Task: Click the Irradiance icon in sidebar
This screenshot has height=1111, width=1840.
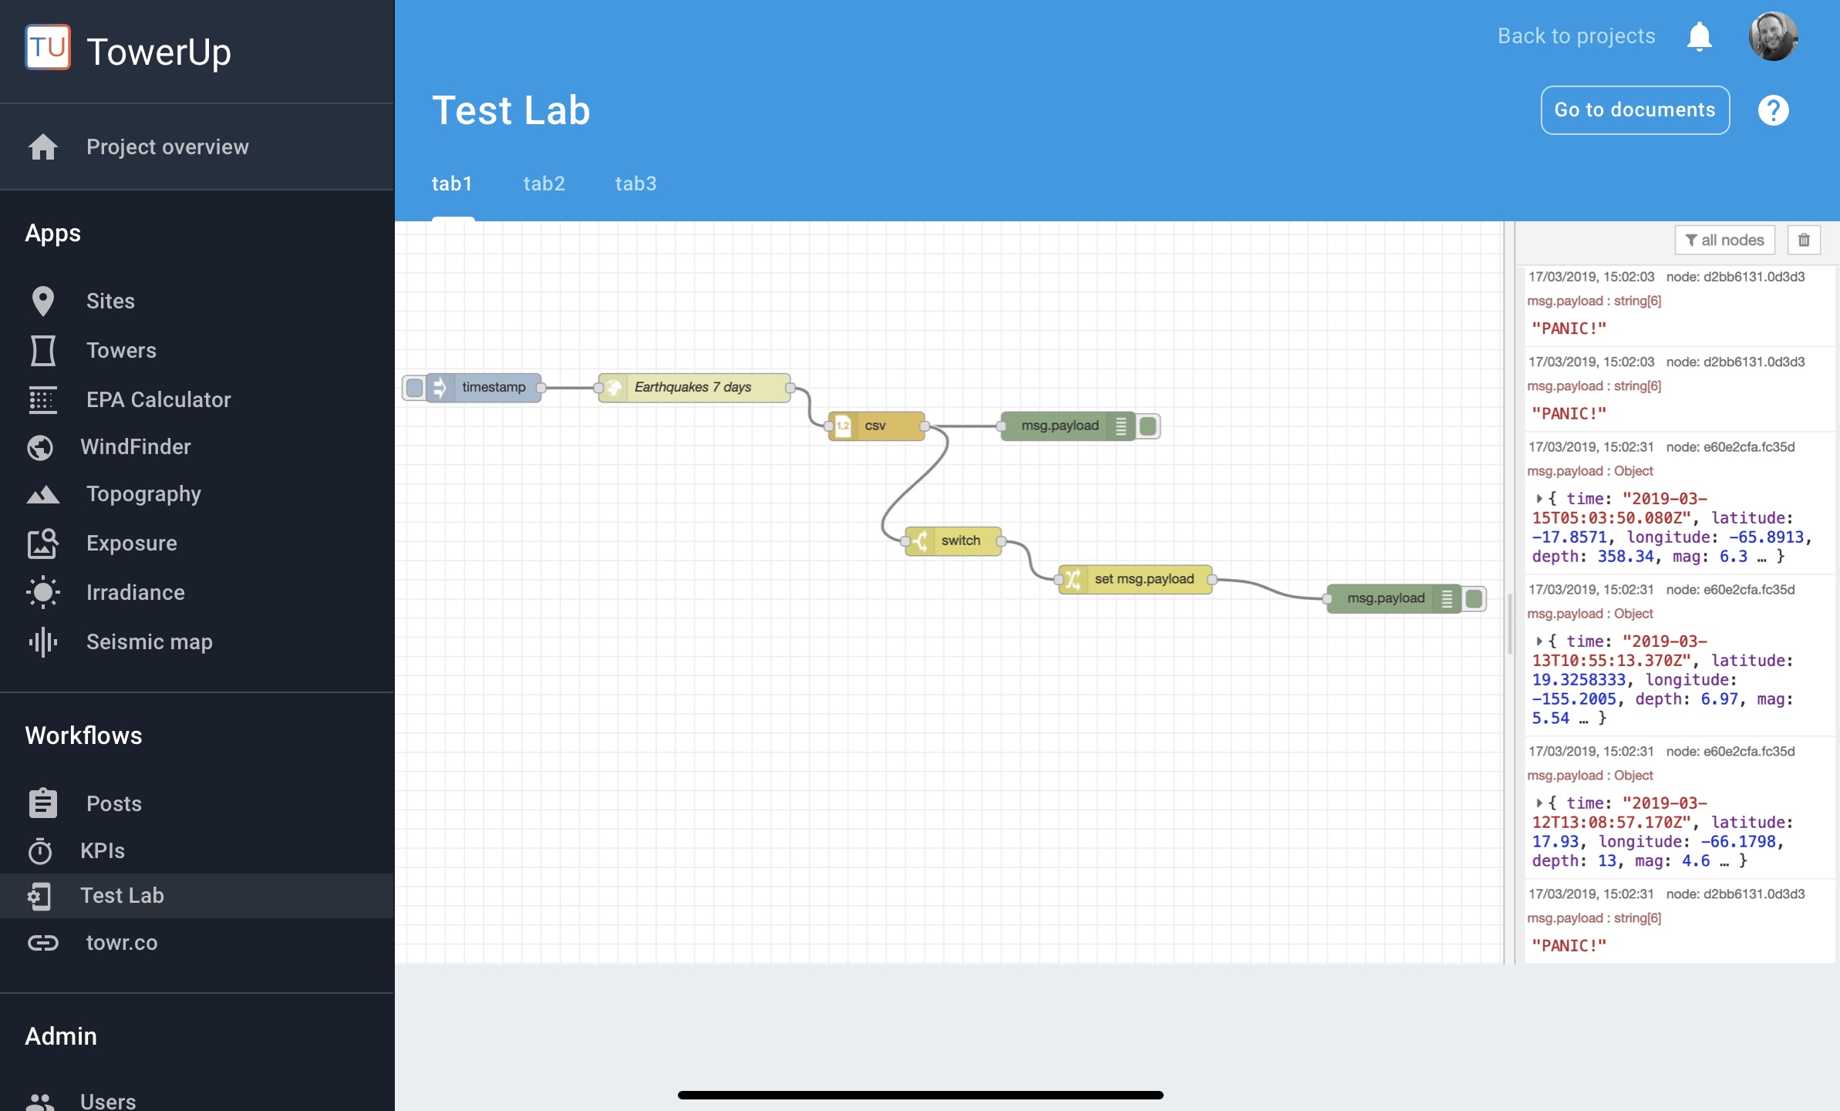Action: [x=42, y=591]
